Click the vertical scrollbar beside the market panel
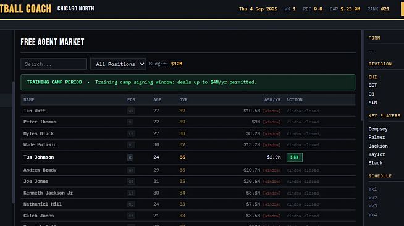Image resolution: width=404 pixels, height=226 pixels. pyautogui.click(x=362, y=75)
